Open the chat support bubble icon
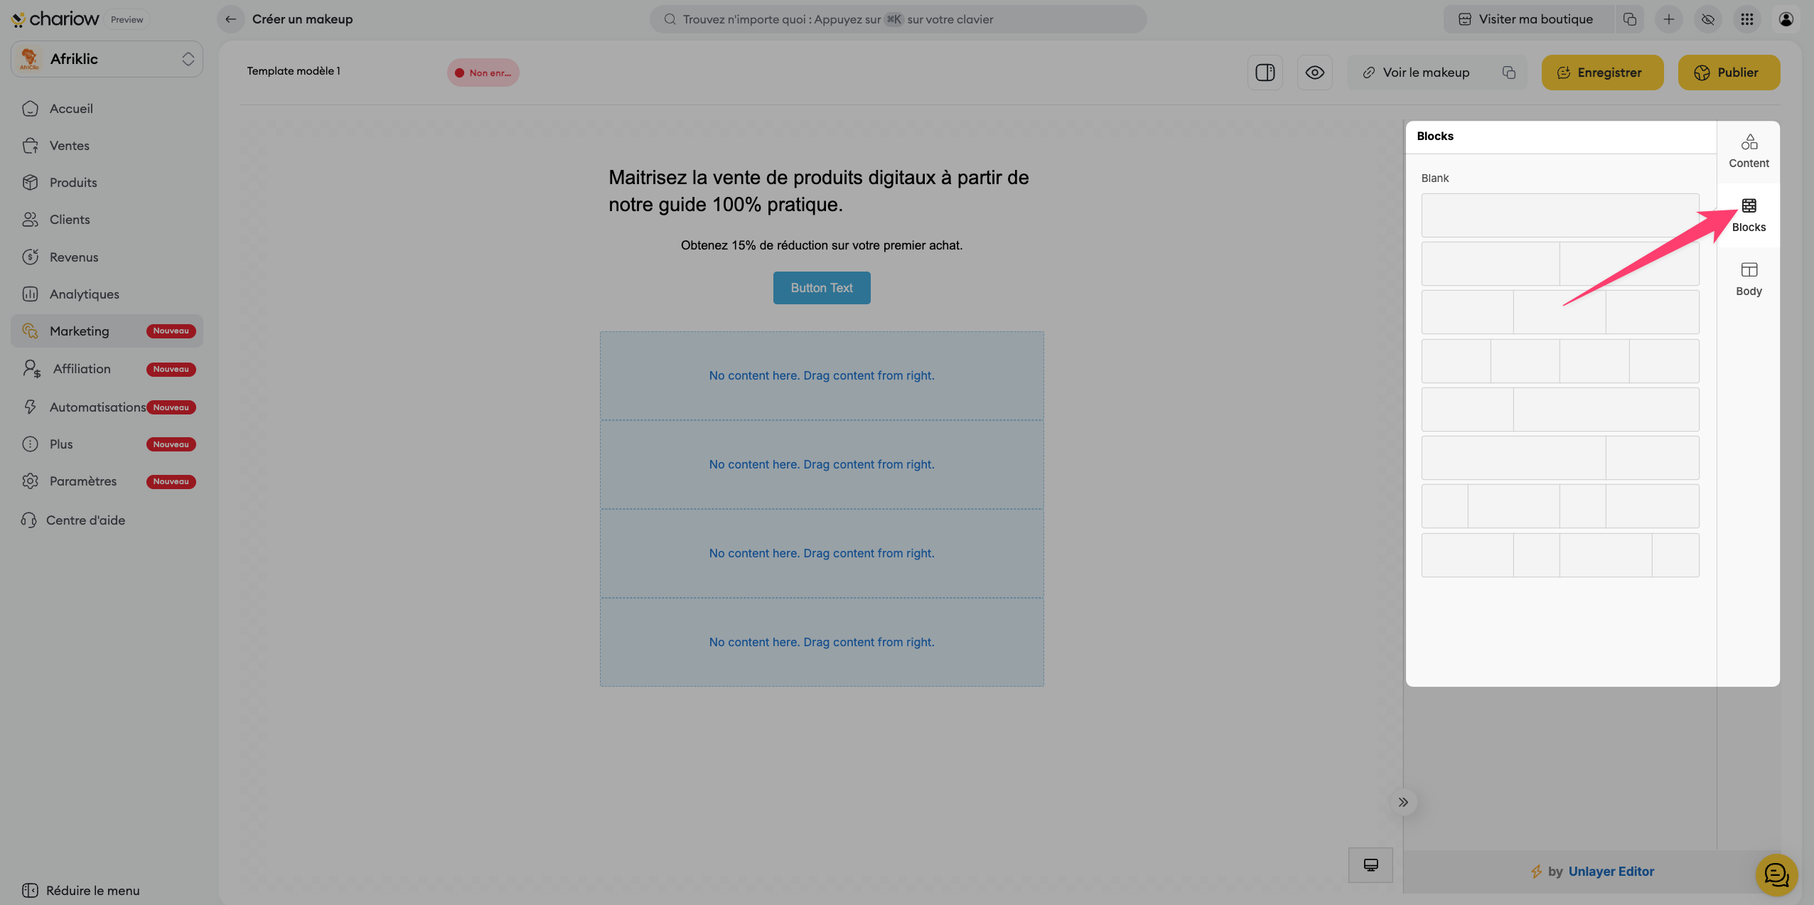The width and height of the screenshot is (1814, 905). coord(1776,874)
